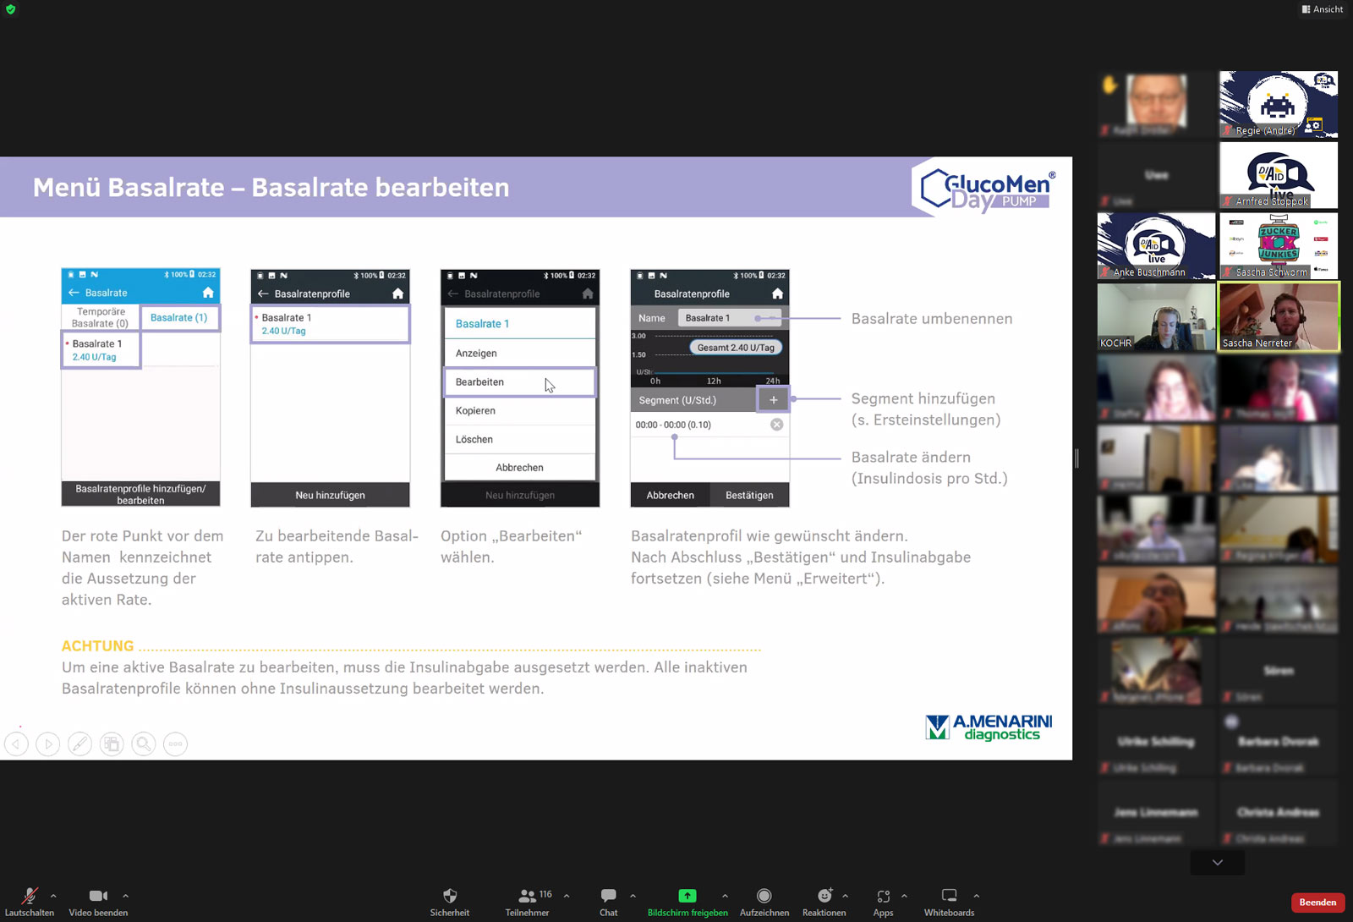Expand audio options arrow beside Lautschalten
Screen dimensions: 1353x922
click(53, 896)
